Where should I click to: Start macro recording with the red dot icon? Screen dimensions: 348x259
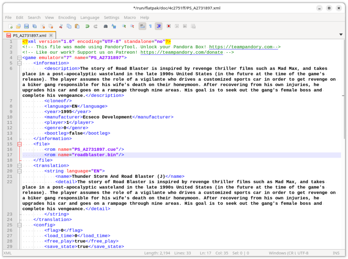pos(169,26)
